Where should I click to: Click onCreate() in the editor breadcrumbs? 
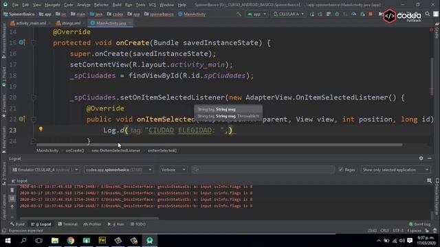point(75,150)
